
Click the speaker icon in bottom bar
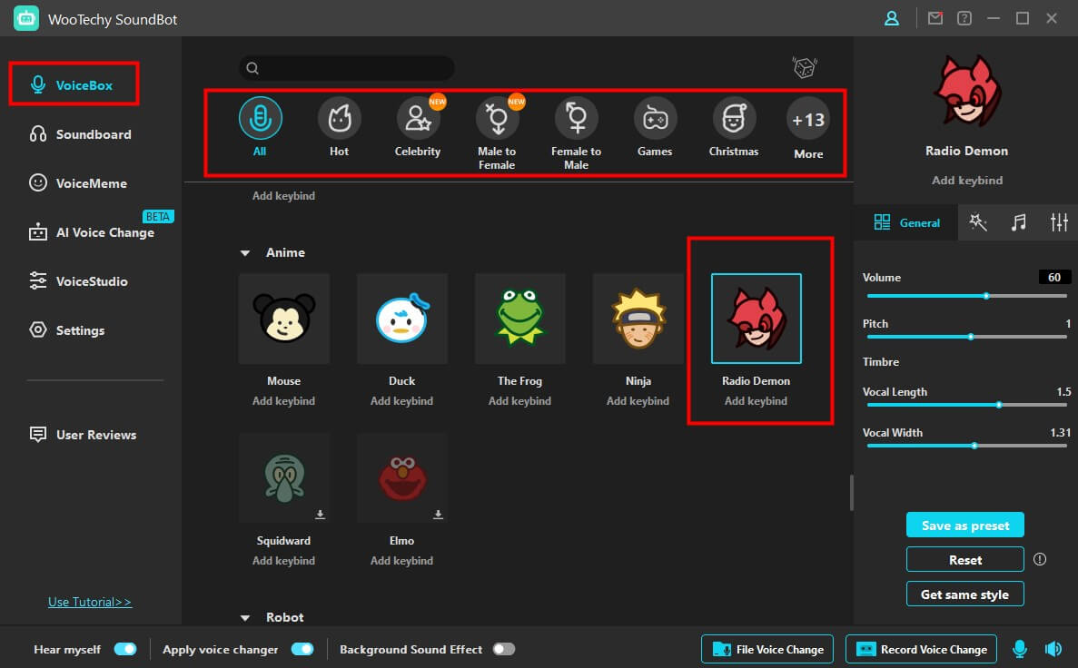click(x=1053, y=649)
